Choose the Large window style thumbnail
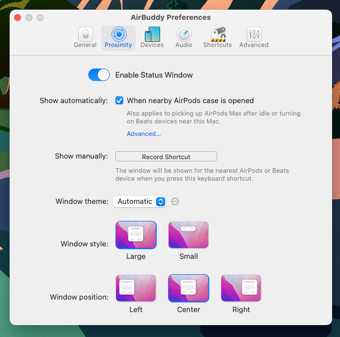340x337 pixels. (136, 235)
